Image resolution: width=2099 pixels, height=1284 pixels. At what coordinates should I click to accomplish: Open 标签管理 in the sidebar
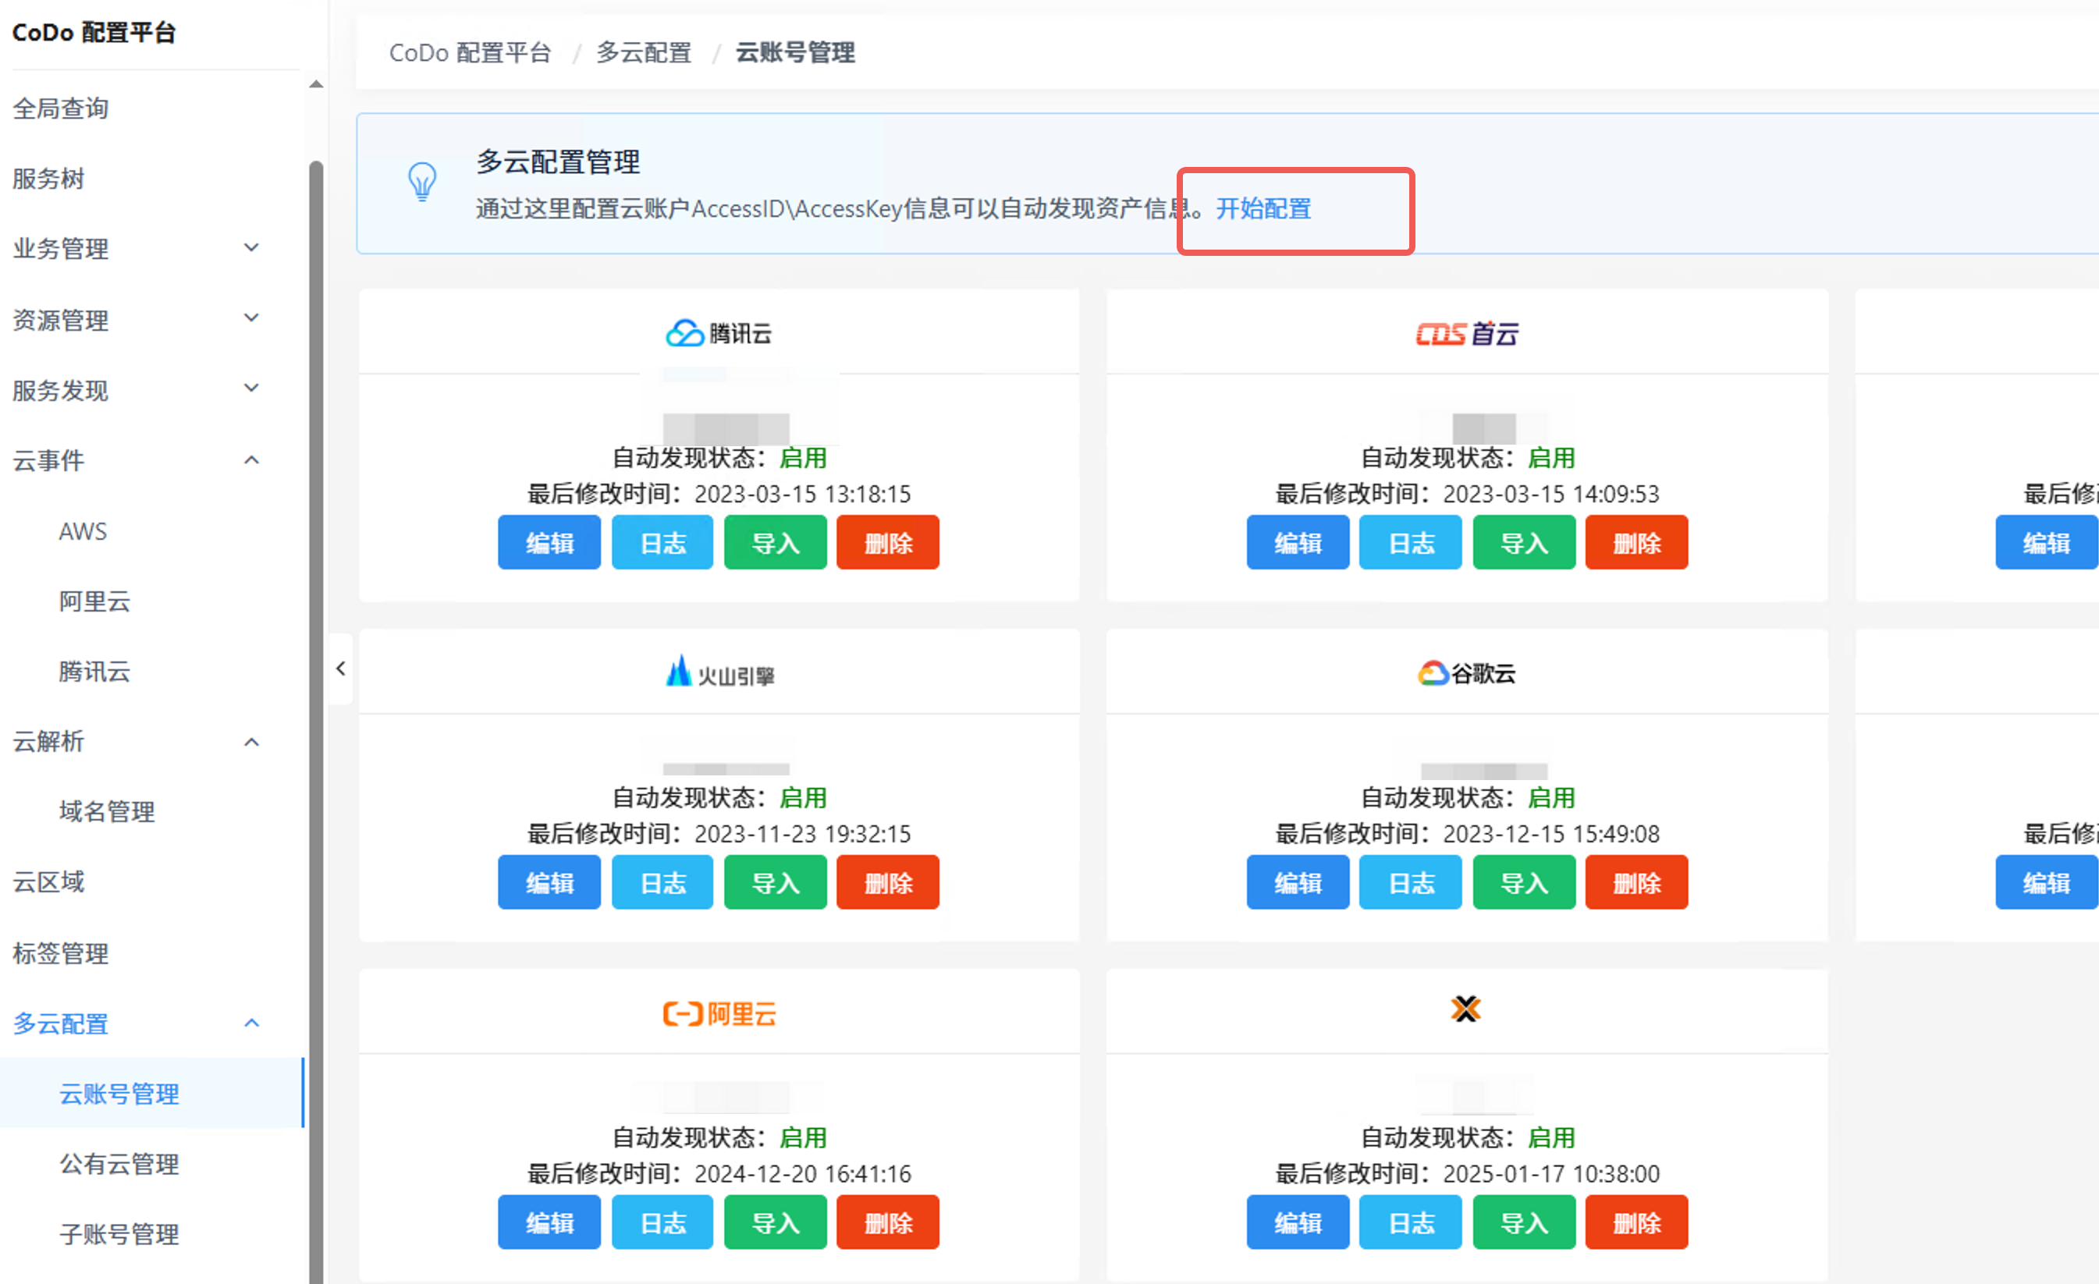click(x=61, y=952)
